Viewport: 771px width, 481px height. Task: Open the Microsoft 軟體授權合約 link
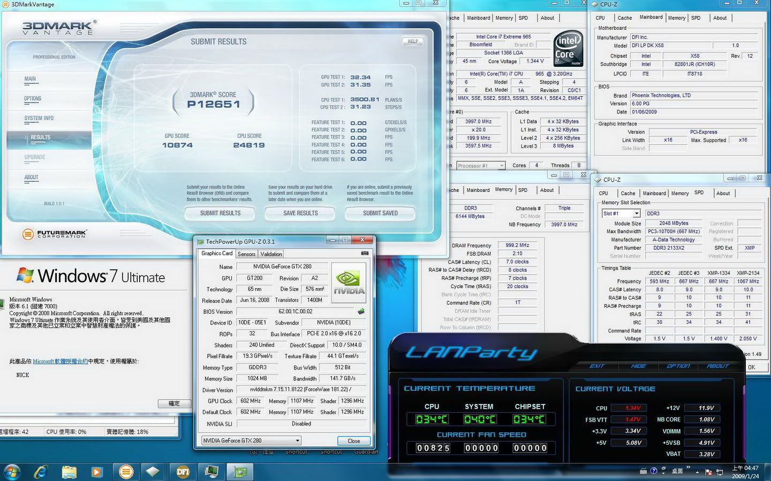(61, 361)
